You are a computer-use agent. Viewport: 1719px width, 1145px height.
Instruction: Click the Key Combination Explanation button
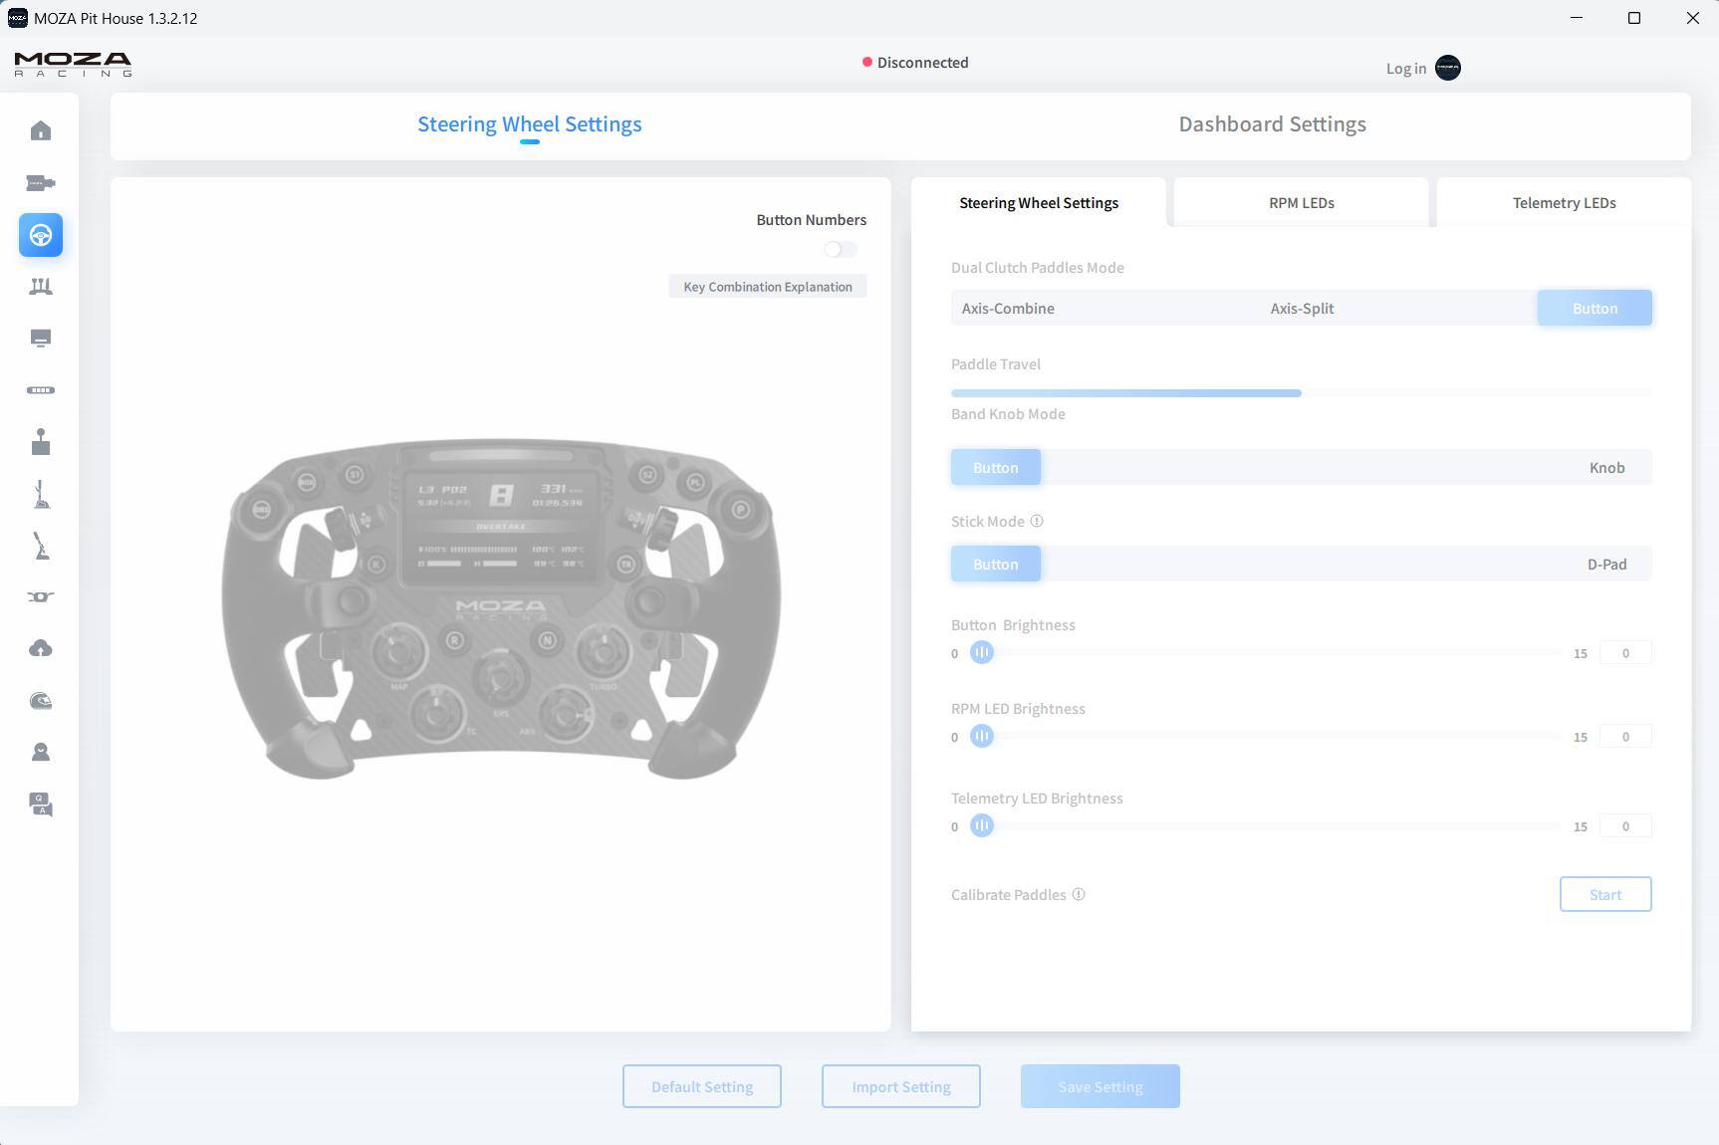[767, 287]
